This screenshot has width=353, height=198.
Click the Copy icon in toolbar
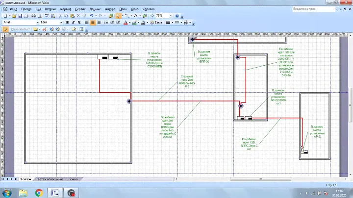point(67,16)
